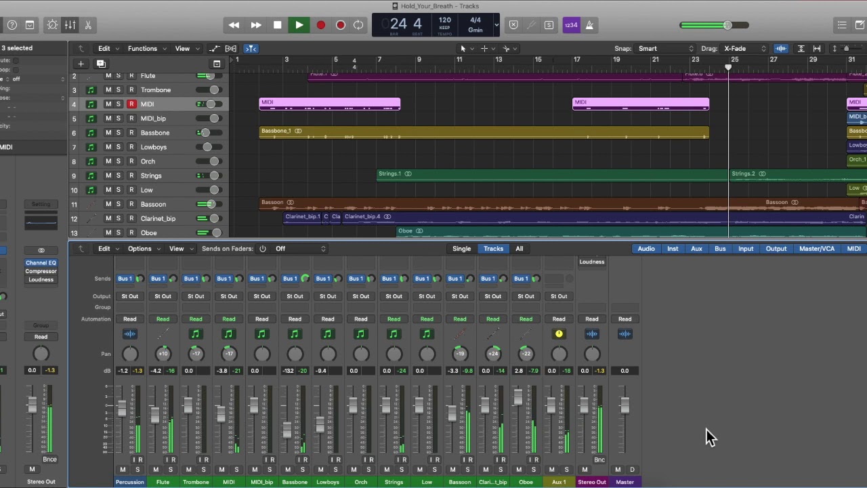The image size is (867, 488).
Task: Click the MIDI region starting at bar 17
Action: pos(641,104)
